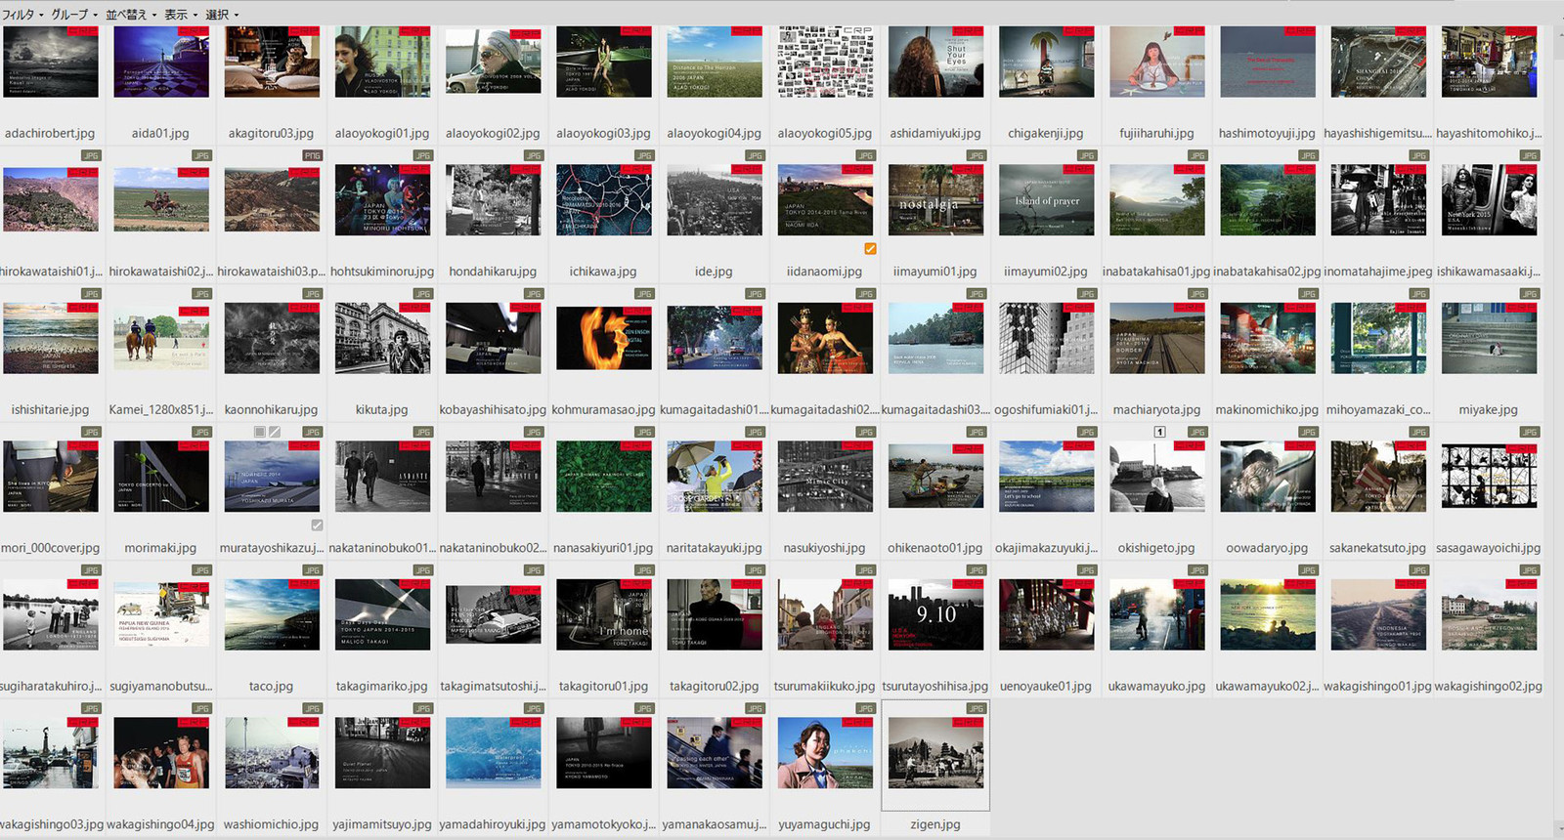Click the filename kobayashihisato.jpg
Screen dimensions: 1564x840
493,410
